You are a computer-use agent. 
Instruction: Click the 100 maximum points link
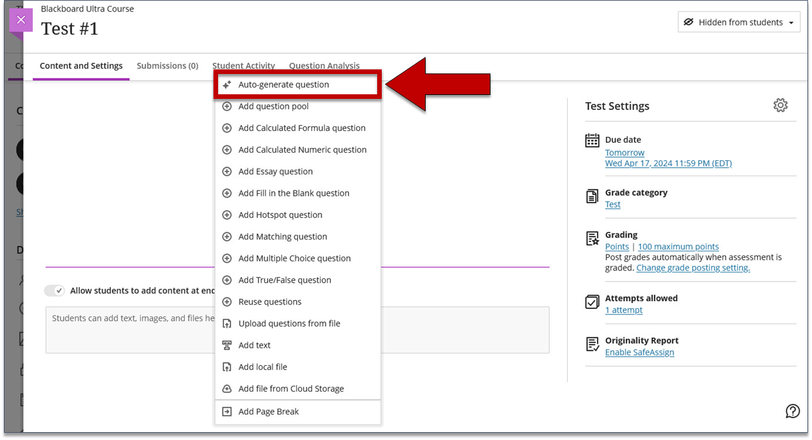[678, 247]
